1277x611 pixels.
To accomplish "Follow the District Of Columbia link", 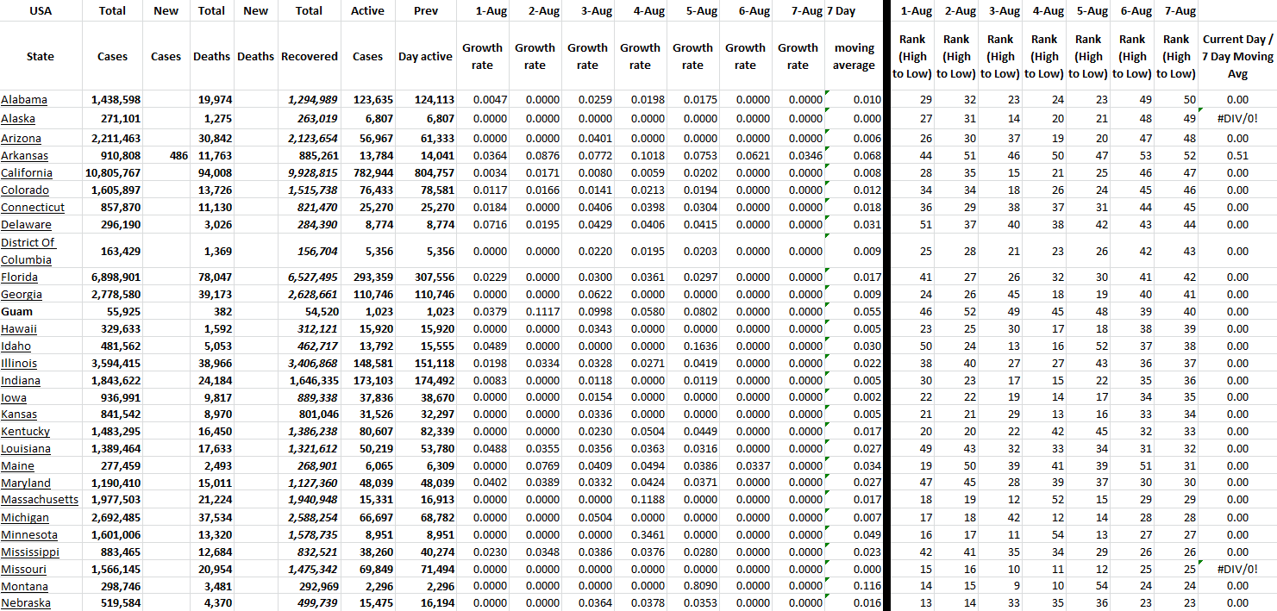I will point(28,251).
